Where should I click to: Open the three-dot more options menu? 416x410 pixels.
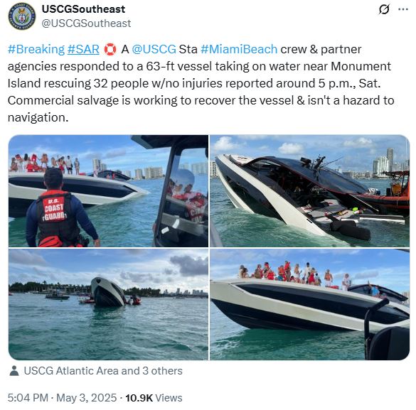click(403, 9)
